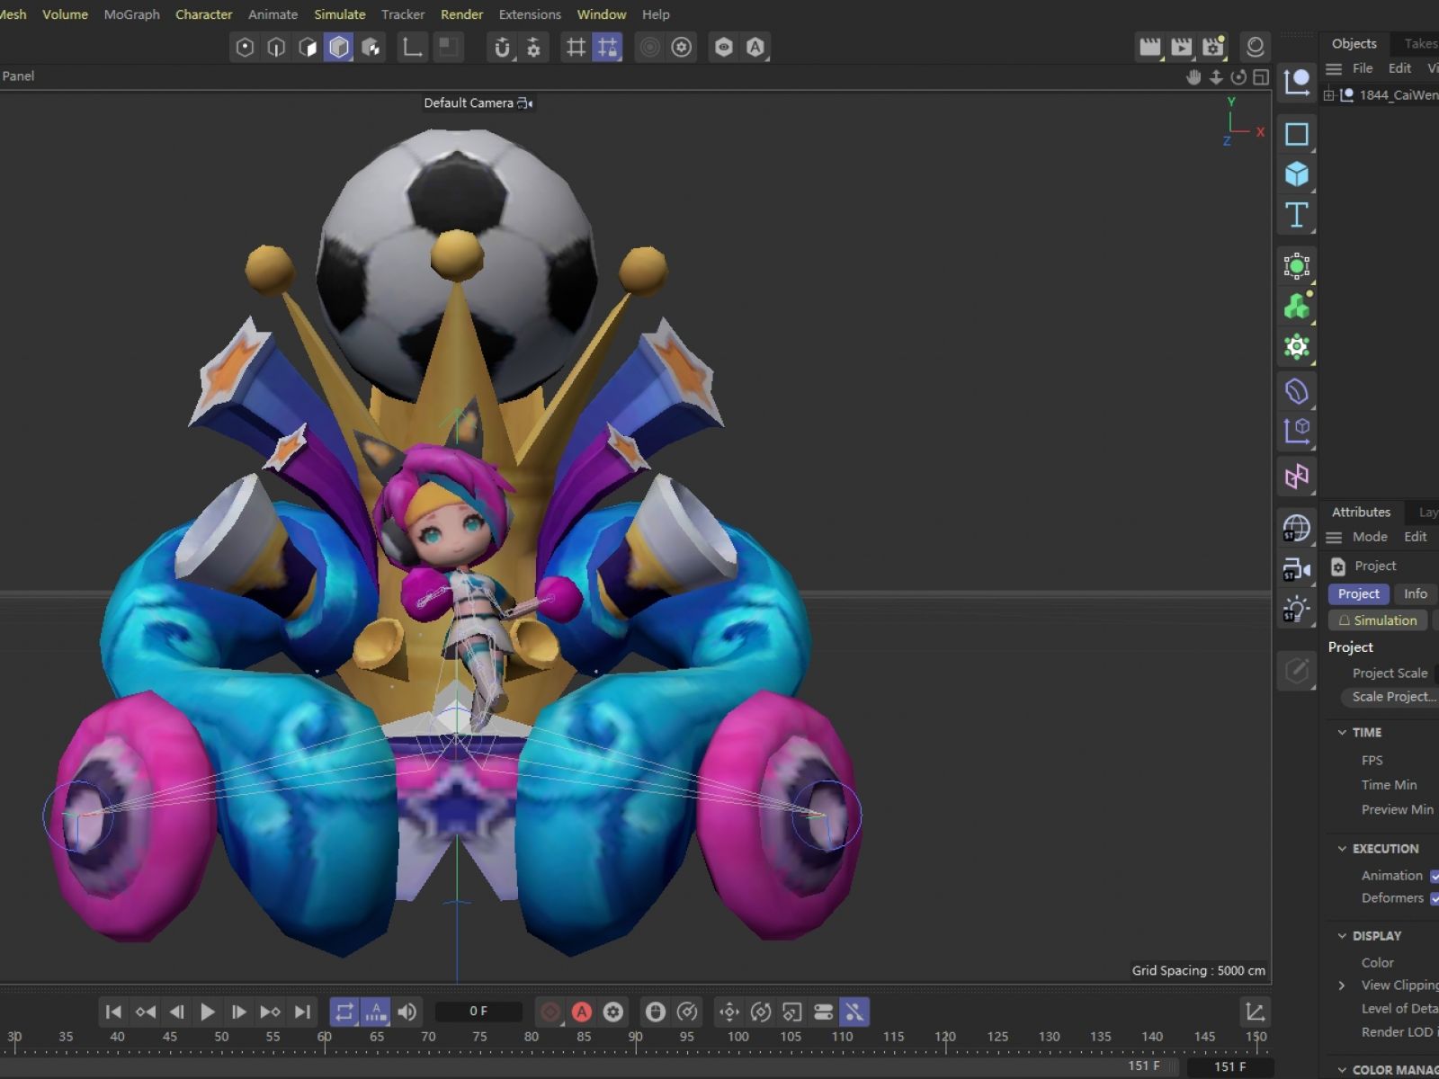Select the Model mode icon
The width and height of the screenshot is (1439, 1079).
339,47
